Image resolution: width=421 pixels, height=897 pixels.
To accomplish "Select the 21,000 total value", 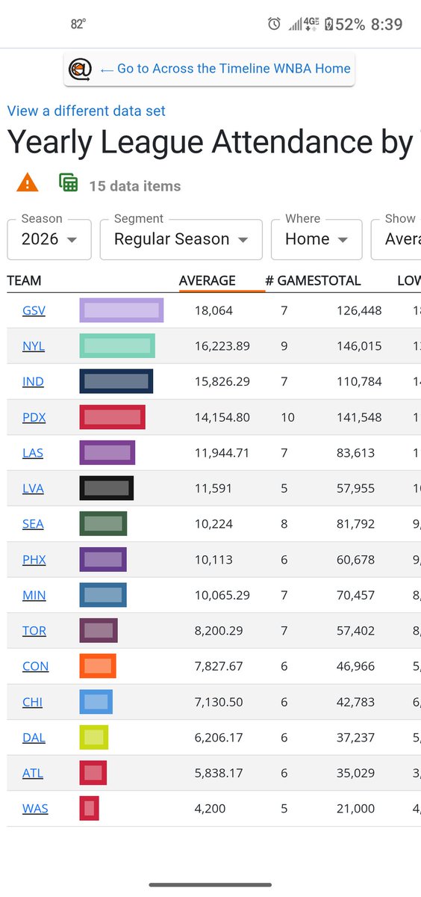I will [356, 808].
